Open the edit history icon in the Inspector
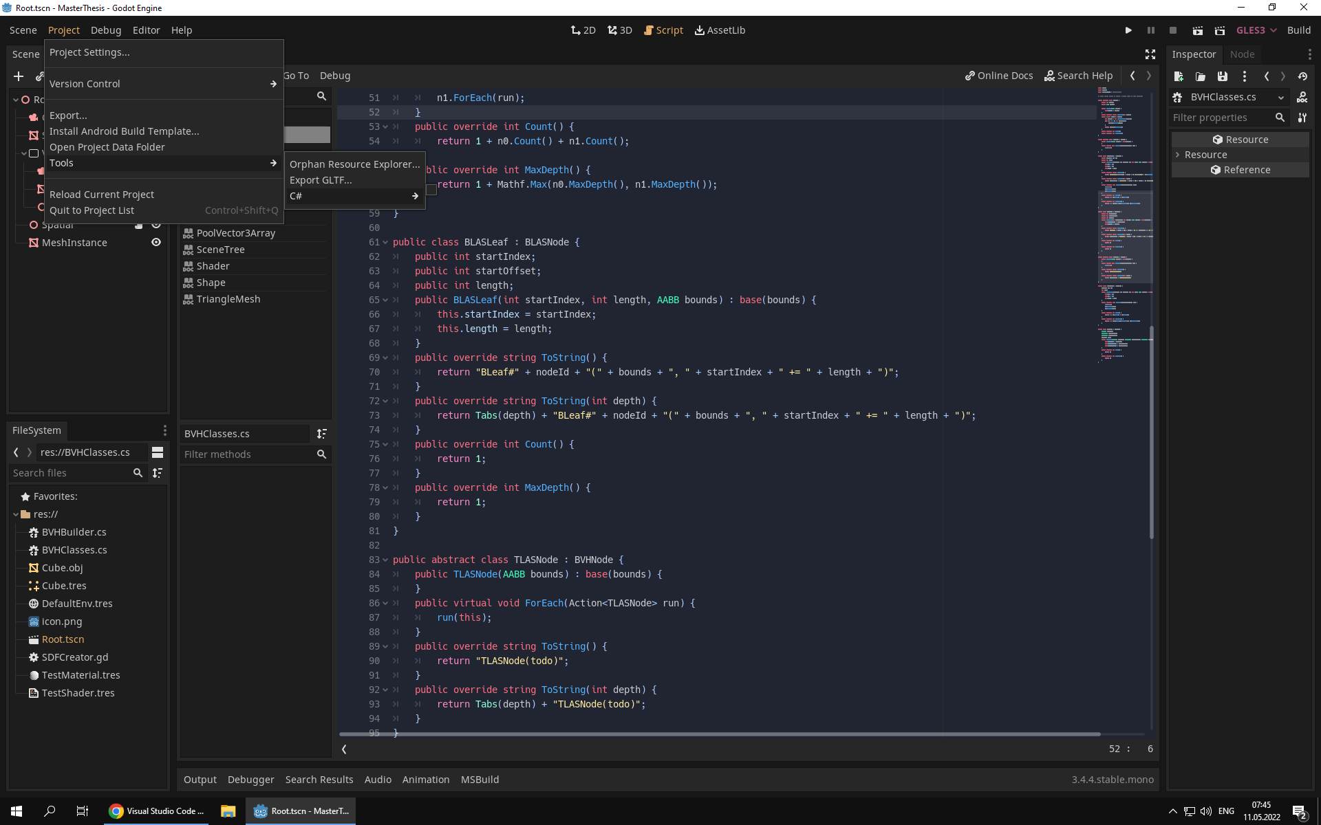This screenshot has height=825, width=1321. point(1302,76)
